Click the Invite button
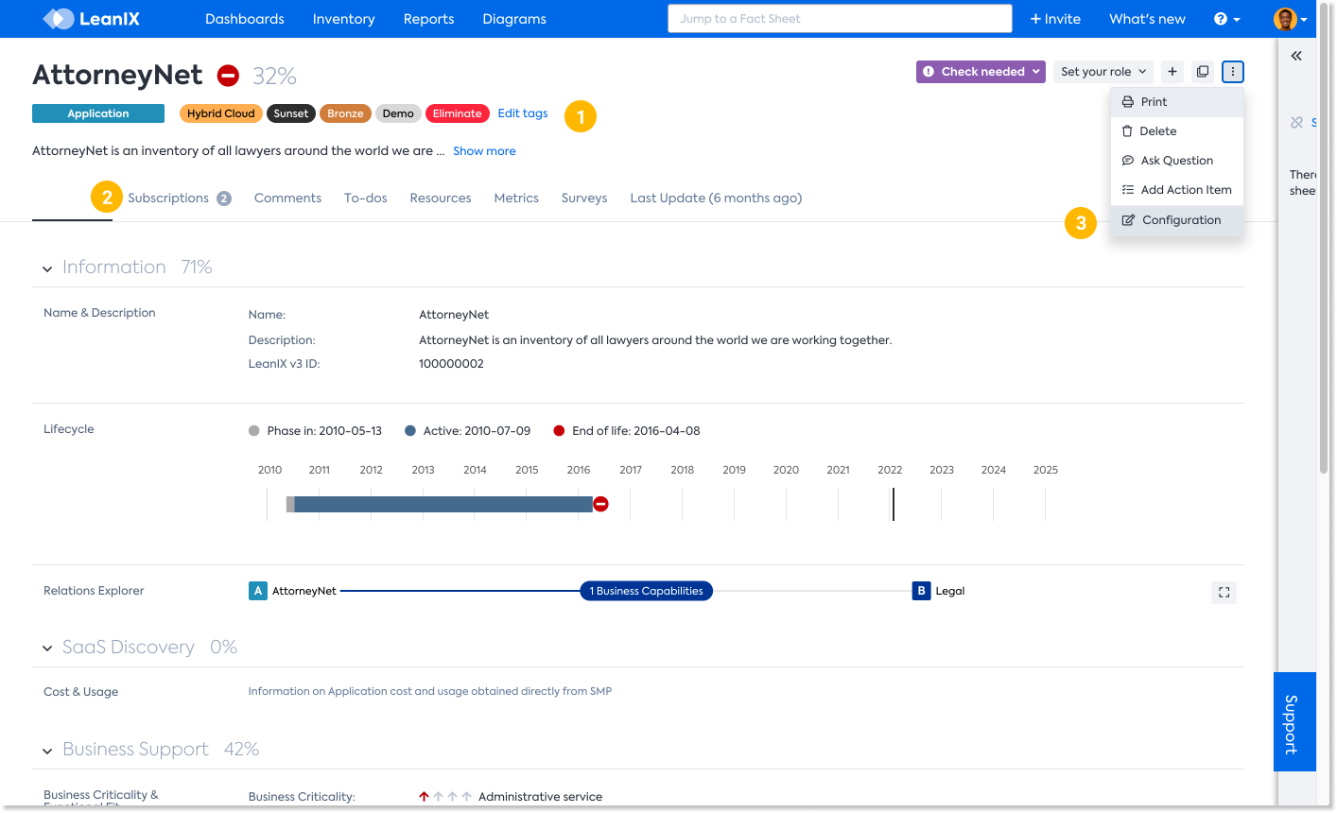1337x813 pixels. (1055, 19)
